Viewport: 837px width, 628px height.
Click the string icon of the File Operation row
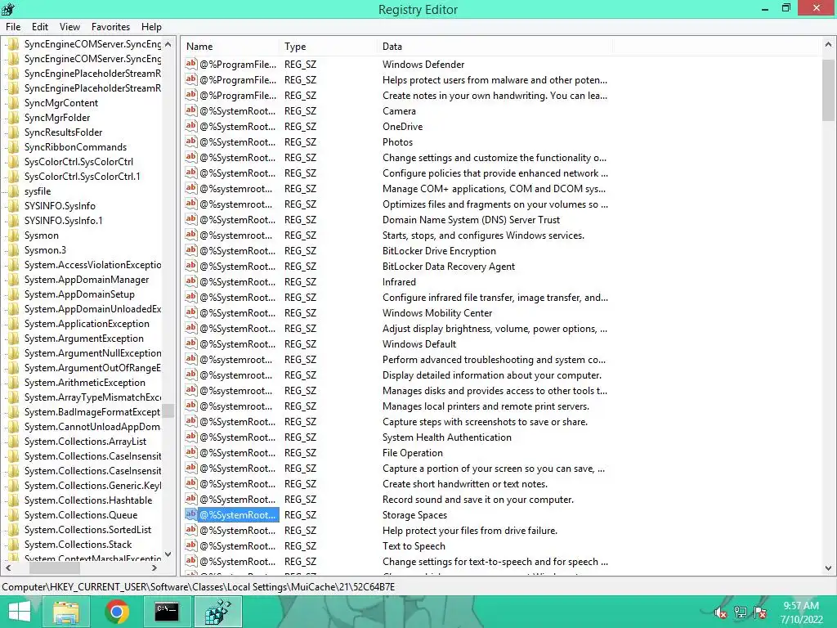(191, 452)
